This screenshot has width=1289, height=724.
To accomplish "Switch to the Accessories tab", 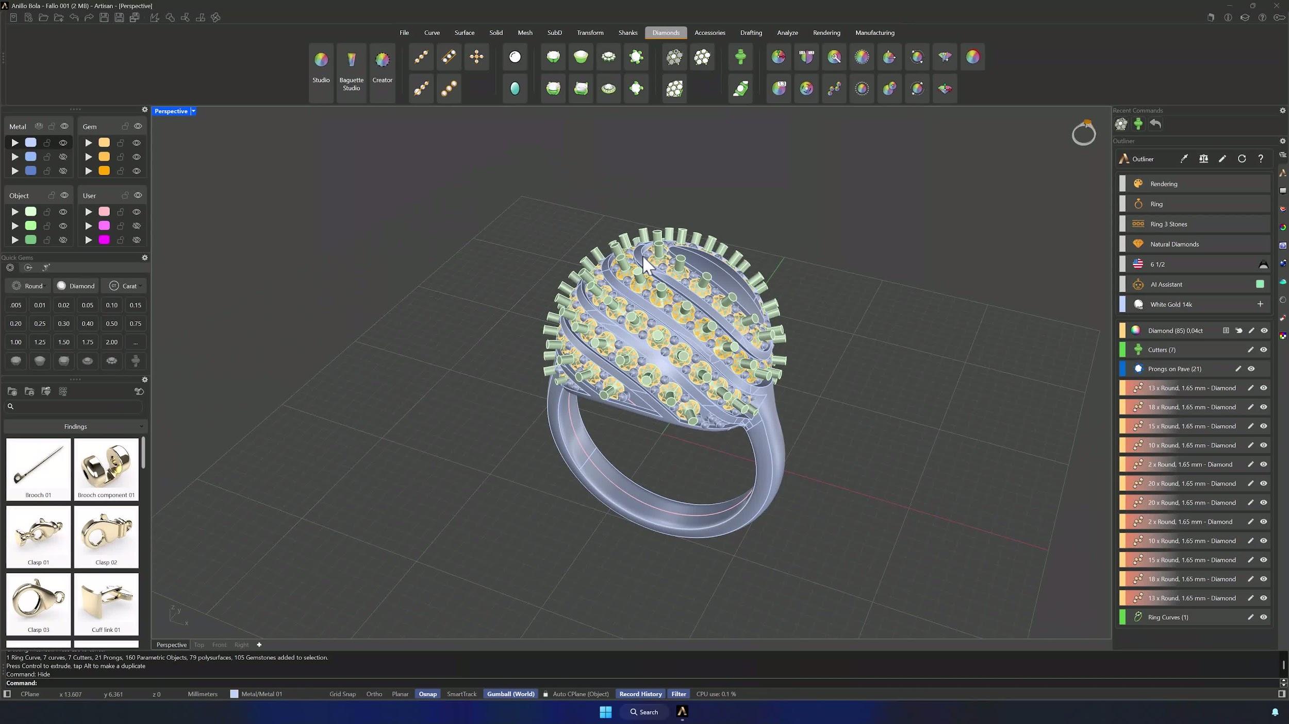I will (x=709, y=32).
